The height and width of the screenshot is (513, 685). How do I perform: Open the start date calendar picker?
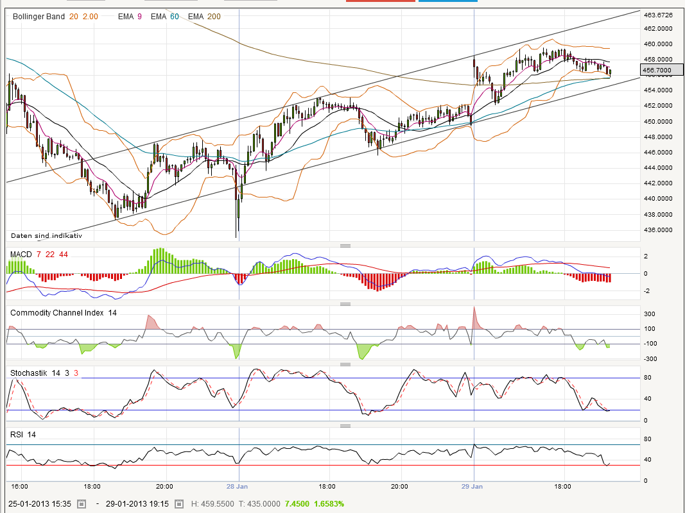(82, 504)
